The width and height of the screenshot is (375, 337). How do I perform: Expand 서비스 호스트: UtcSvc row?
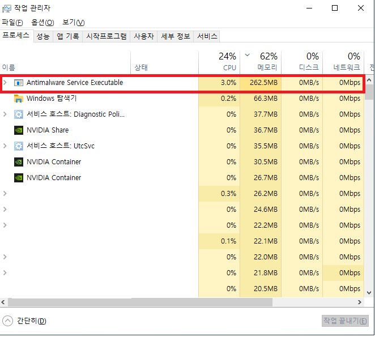tap(5, 146)
